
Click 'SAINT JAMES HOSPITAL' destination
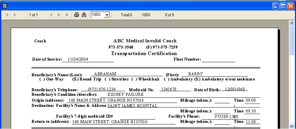click(x=133, y=106)
